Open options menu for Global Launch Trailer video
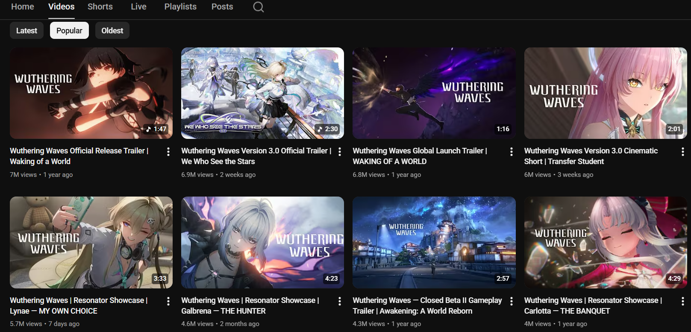Image resolution: width=691 pixels, height=332 pixels. [x=512, y=152]
